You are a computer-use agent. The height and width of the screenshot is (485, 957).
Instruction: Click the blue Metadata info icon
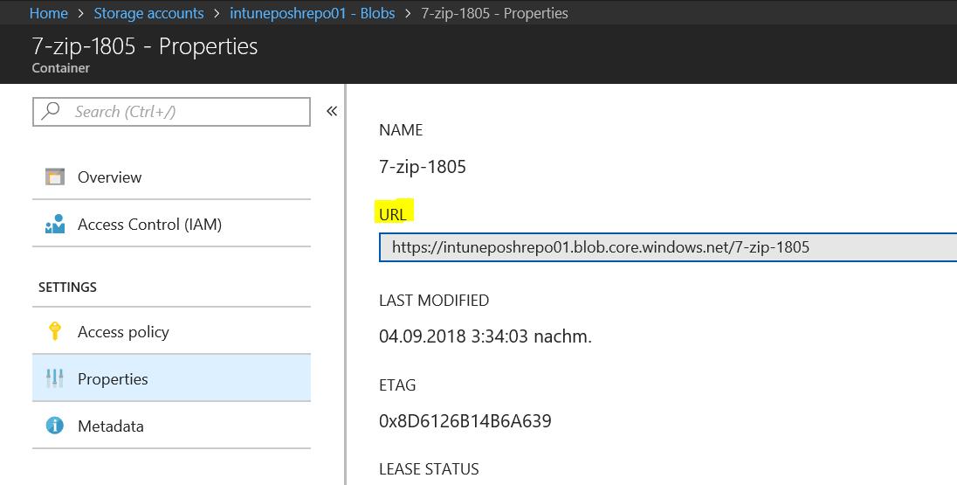[x=55, y=425]
